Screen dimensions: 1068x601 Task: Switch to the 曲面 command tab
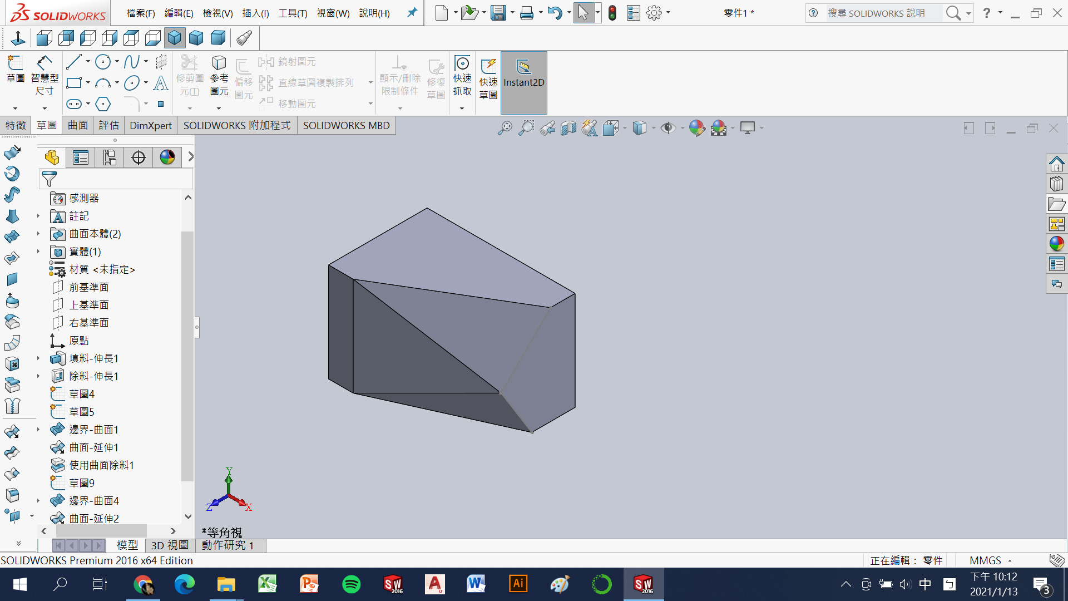pyautogui.click(x=78, y=125)
